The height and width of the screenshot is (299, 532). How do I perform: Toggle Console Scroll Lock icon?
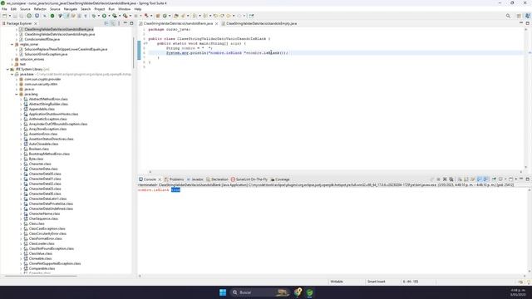(x=465, y=179)
